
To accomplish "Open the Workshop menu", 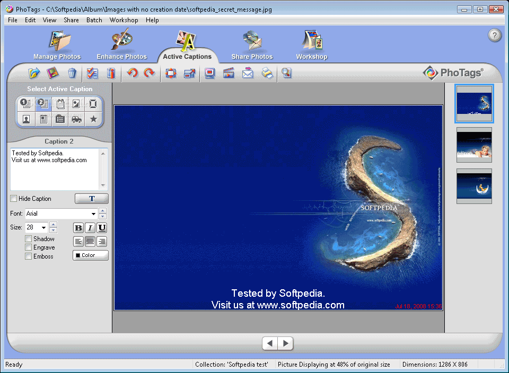I will coord(124,20).
